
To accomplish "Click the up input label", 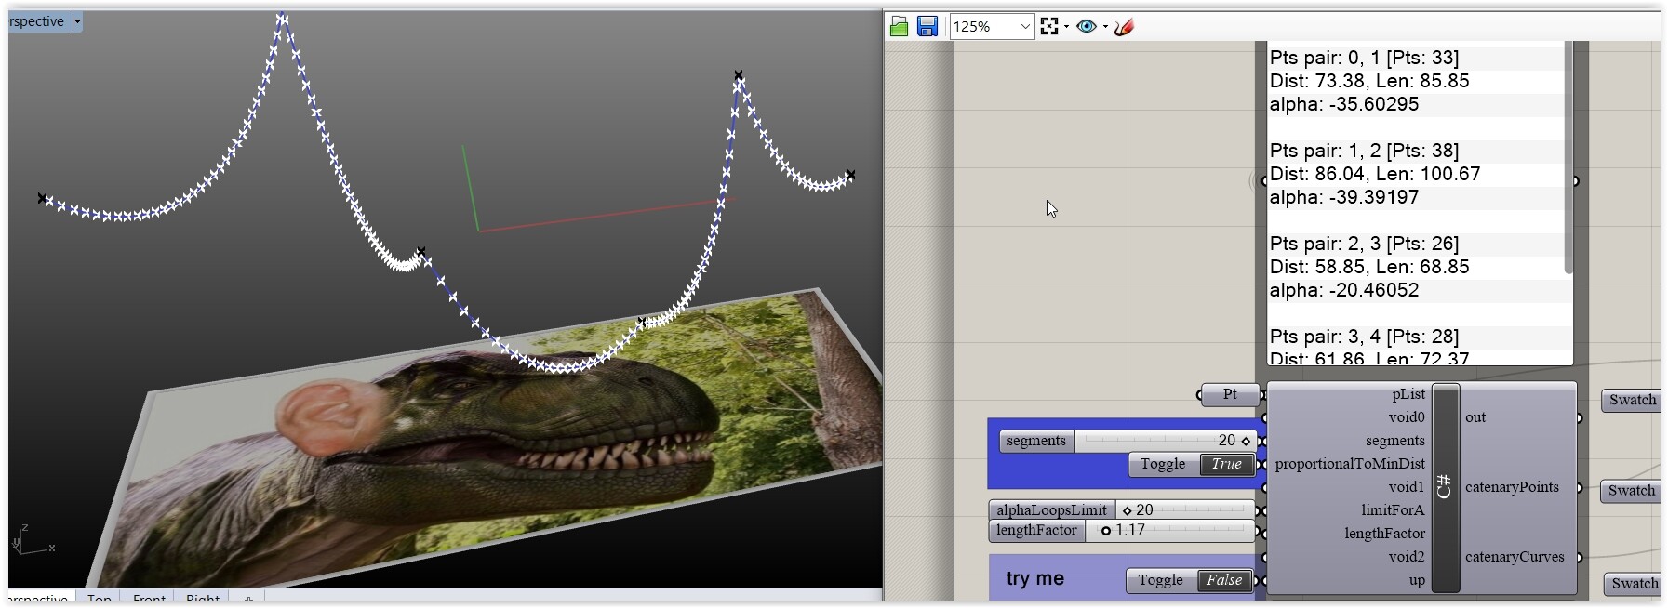I will click(x=1417, y=580).
